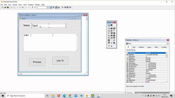Select the Edit Box tool in Form Controls
This screenshot has height=98, width=175.
pos(114,28)
